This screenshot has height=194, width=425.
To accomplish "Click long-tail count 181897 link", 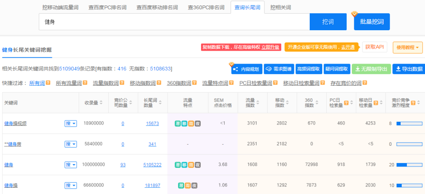I will pyautogui.click(x=152, y=186).
